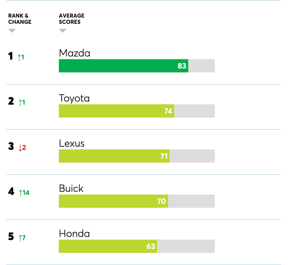This screenshot has height=265, width=288.
Task: Click Buick's score value 70
Action: click(162, 201)
